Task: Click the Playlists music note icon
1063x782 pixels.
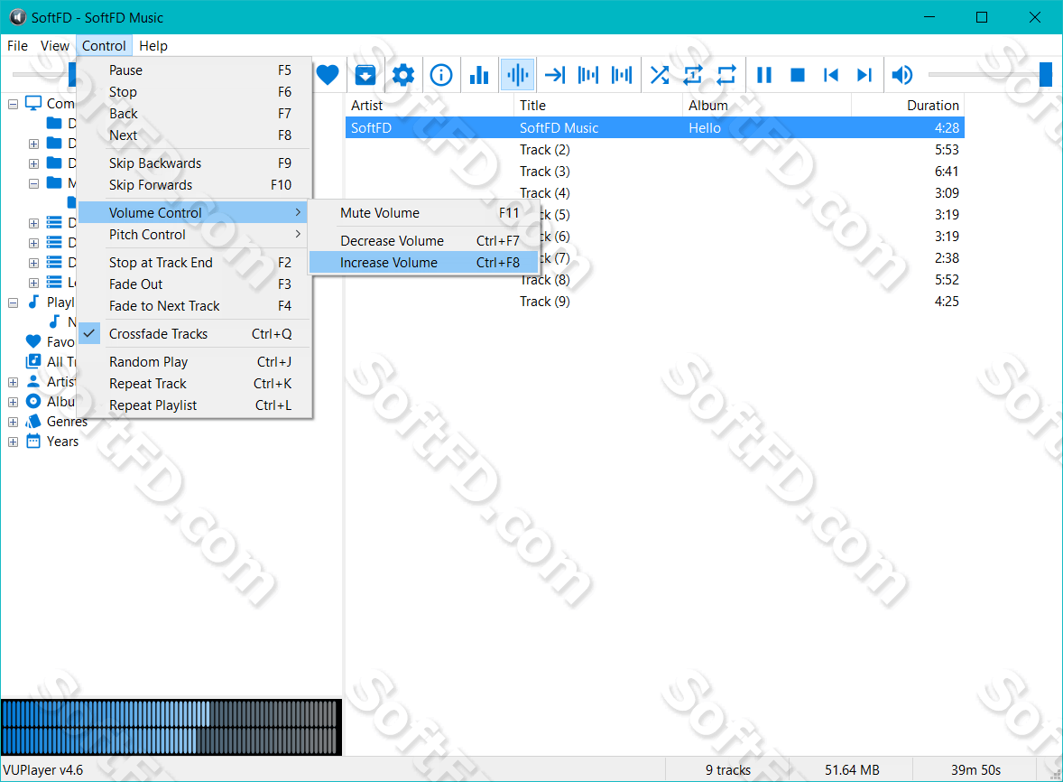Action: [x=33, y=302]
